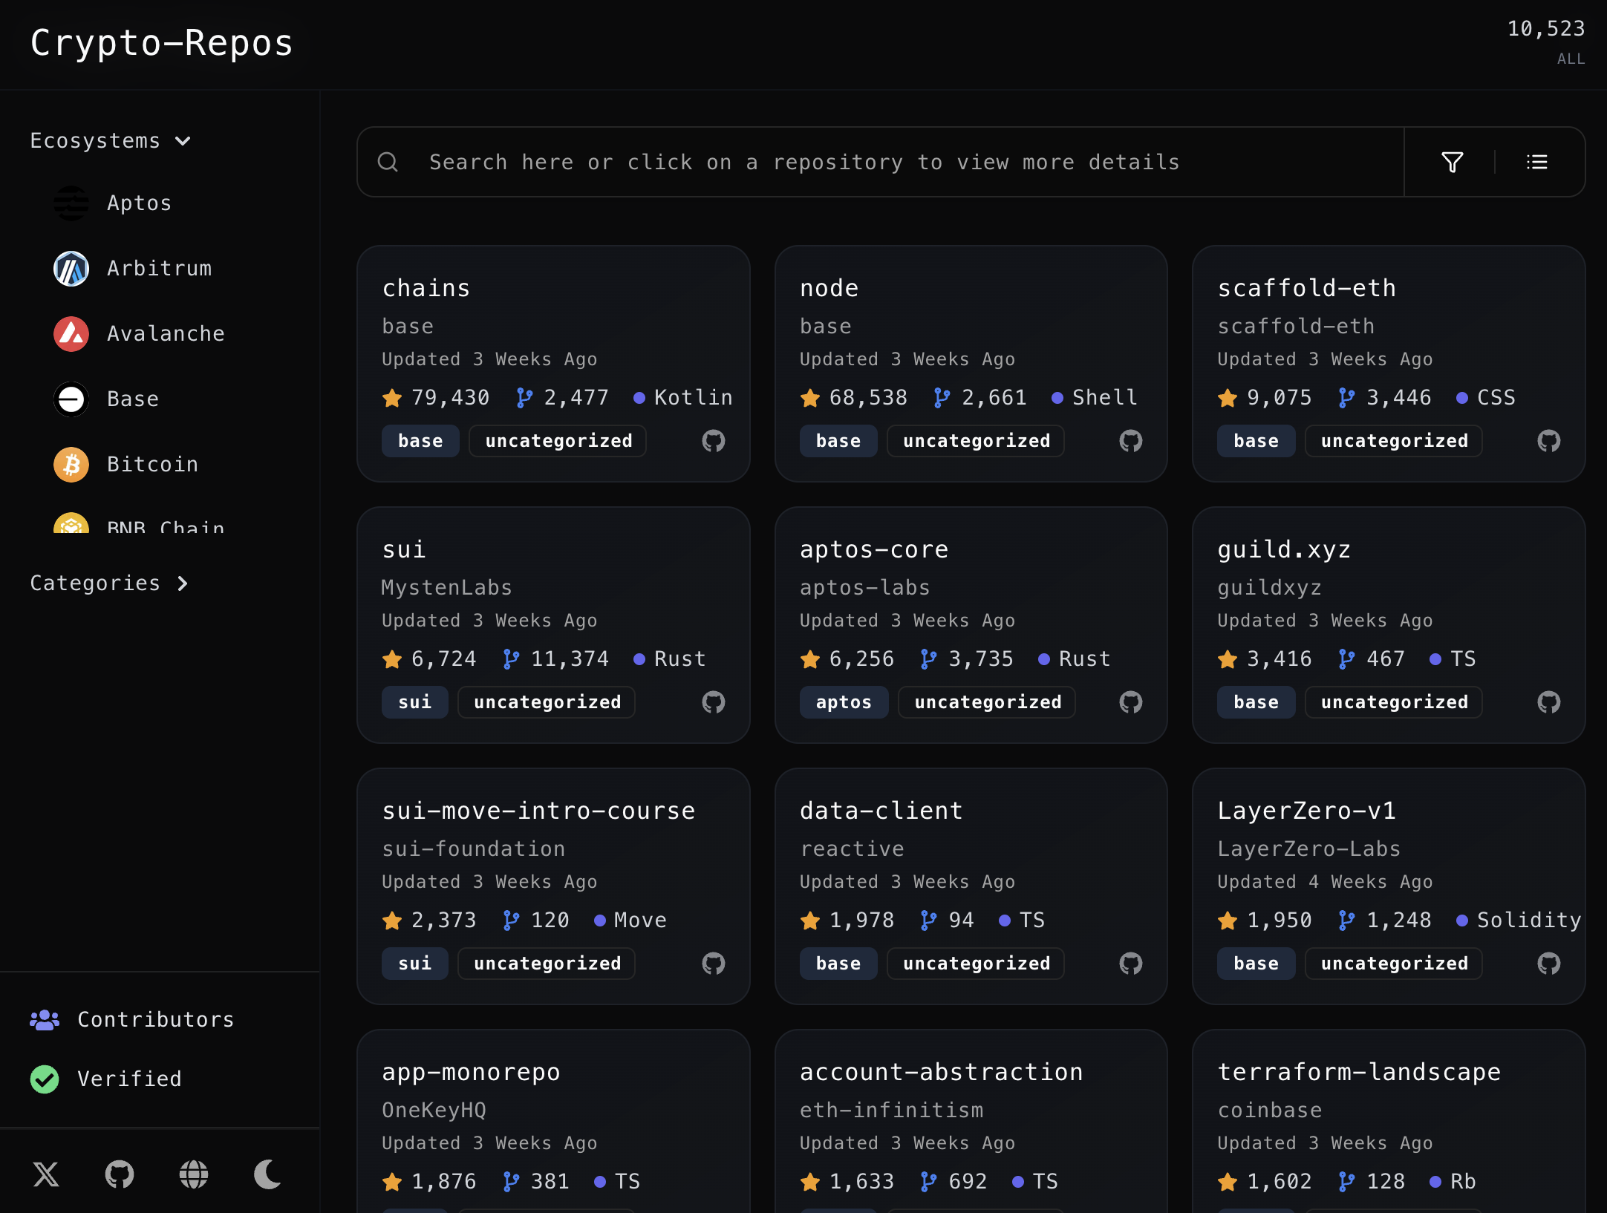Click the Solidity language label
This screenshot has height=1213, width=1607.
pyautogui.click(x=1530, y=921)
